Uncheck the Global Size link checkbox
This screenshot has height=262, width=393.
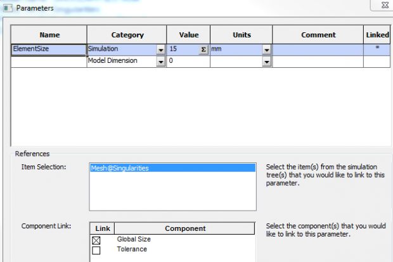(x=96, y=240)
